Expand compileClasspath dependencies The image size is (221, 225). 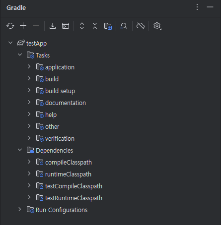point(29,162)
